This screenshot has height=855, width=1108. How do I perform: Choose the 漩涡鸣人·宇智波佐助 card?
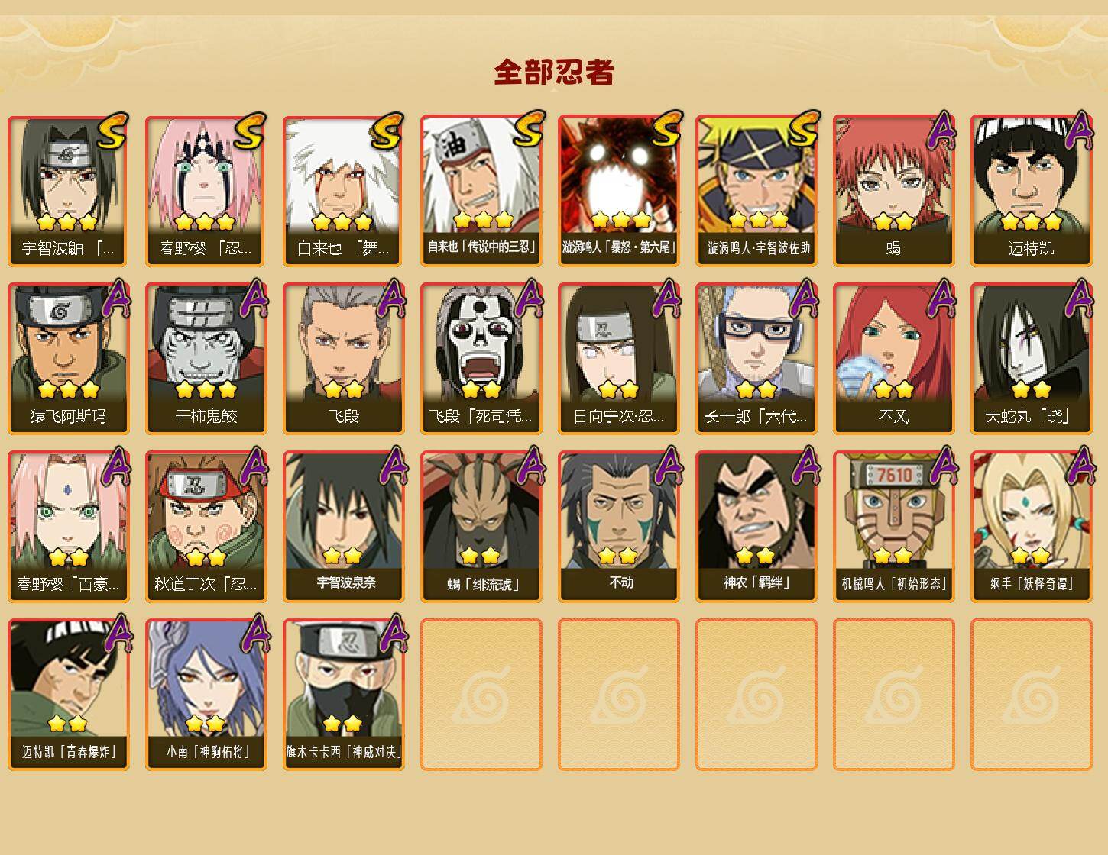tap(756, 191)
